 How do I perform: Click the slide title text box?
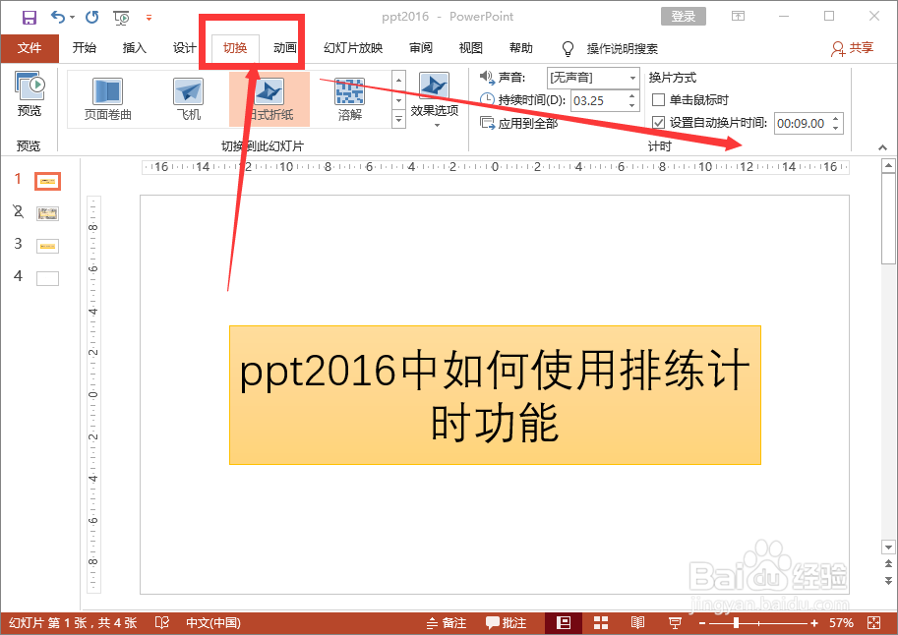(495, 395)
